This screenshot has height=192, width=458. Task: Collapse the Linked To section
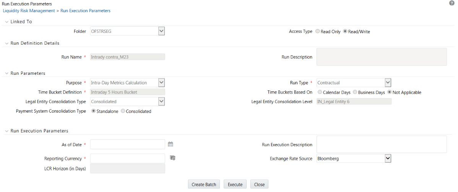[x=6, y=22]
